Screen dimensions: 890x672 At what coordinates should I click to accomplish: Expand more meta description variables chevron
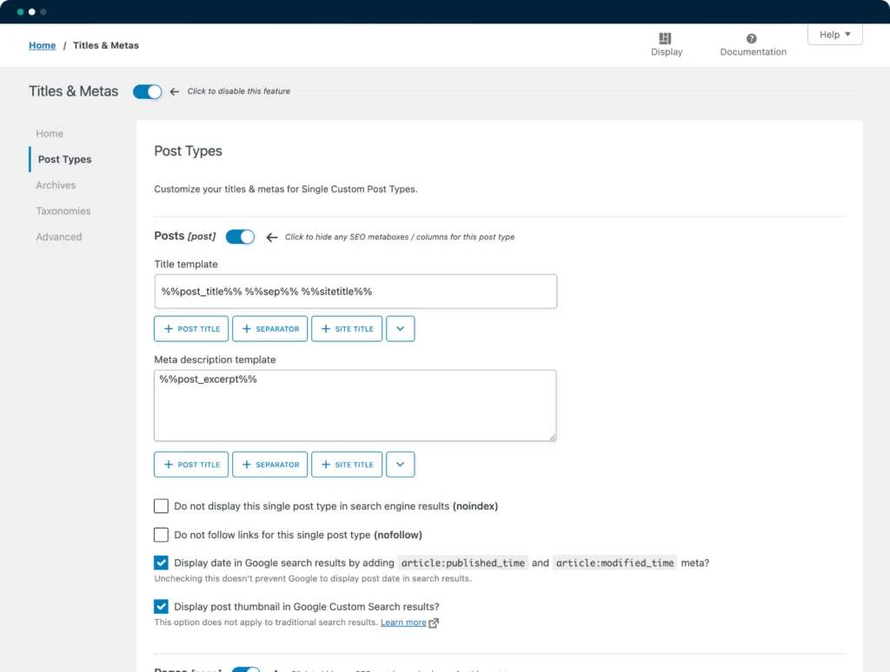click(400, 464)
